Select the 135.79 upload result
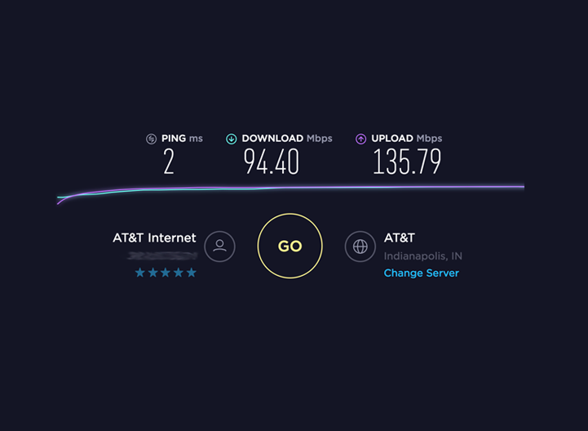This screenshot has width=588, height=431. pyautogui.click(x=407, y=162)
